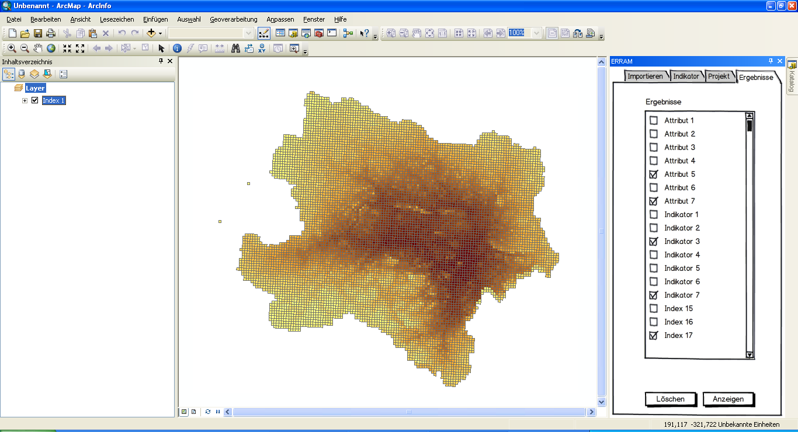Image resolution: width=798 pixels, height=432 pixels.
Task: Check the Attribut 1 checkbox
Action: (x=654, y=120)
